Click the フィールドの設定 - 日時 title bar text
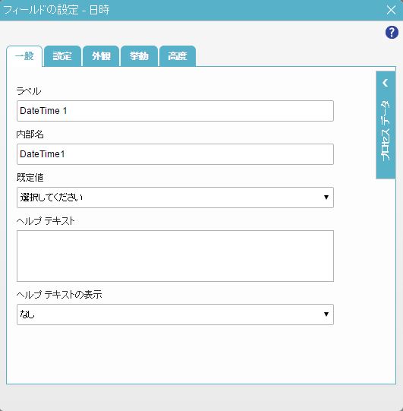This screenshot has width=403, height=411. pos(57,10)
